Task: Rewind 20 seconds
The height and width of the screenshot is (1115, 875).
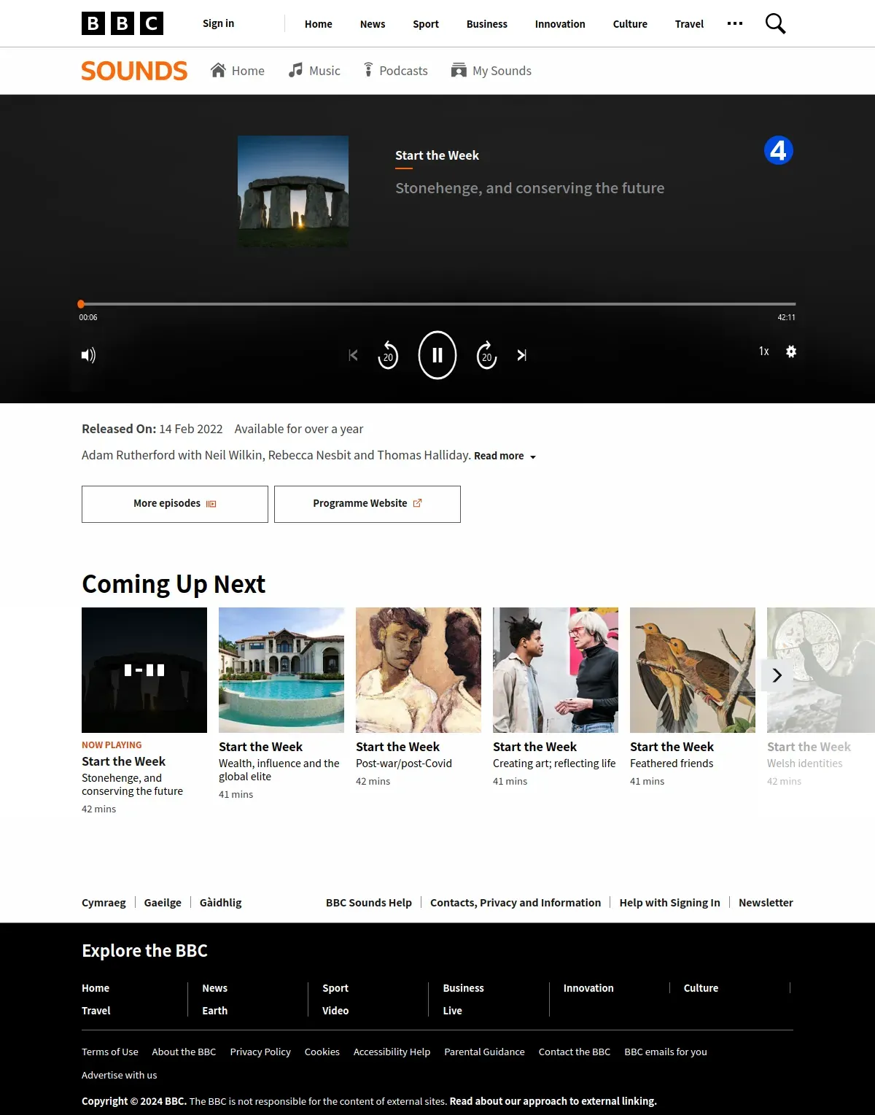Action: 388,355
